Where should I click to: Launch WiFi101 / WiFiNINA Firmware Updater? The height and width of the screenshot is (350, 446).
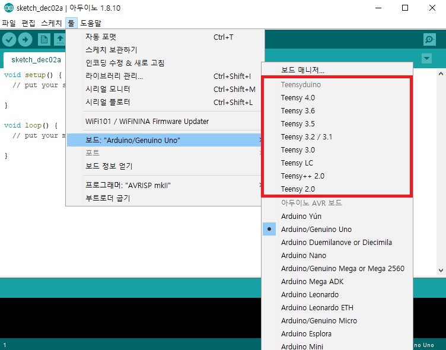[x=164, y=122]
